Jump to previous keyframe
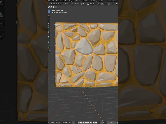This screenshot has height=124, width=166. [x=81, y=123]
